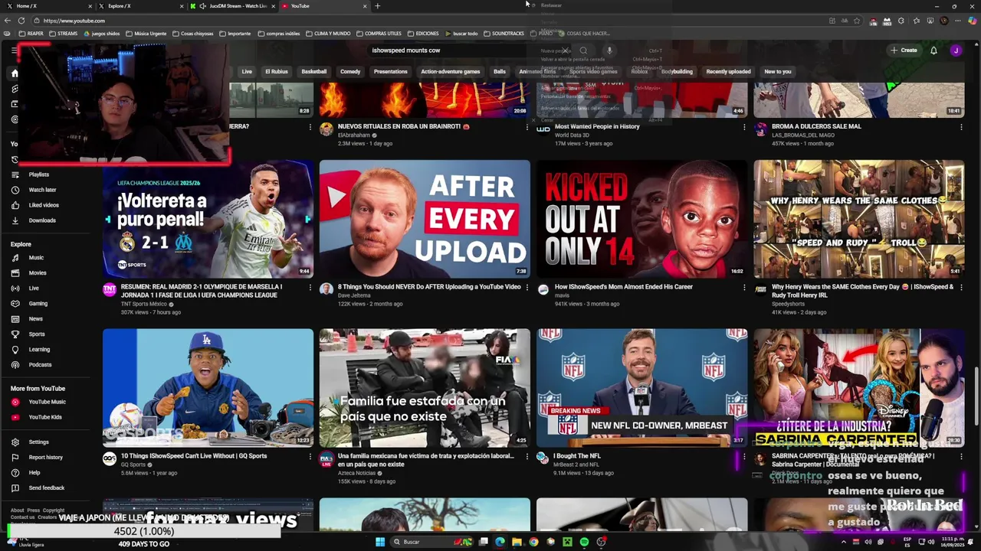Open the account avatar menu
Viewport: 981px width, 551px height.
[x=956, y=51]
